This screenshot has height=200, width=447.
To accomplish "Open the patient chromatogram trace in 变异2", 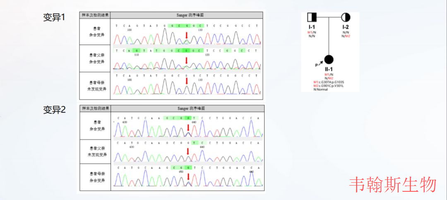I will [187, 129].
